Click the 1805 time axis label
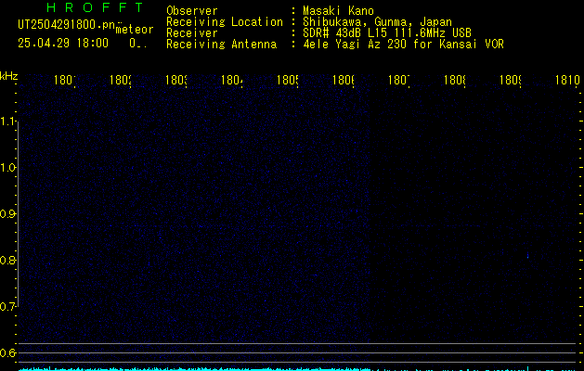584x371 pixels. click(288, 80)
